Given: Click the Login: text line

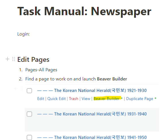Looking at the screenshot, I should (x=24, y=34).
